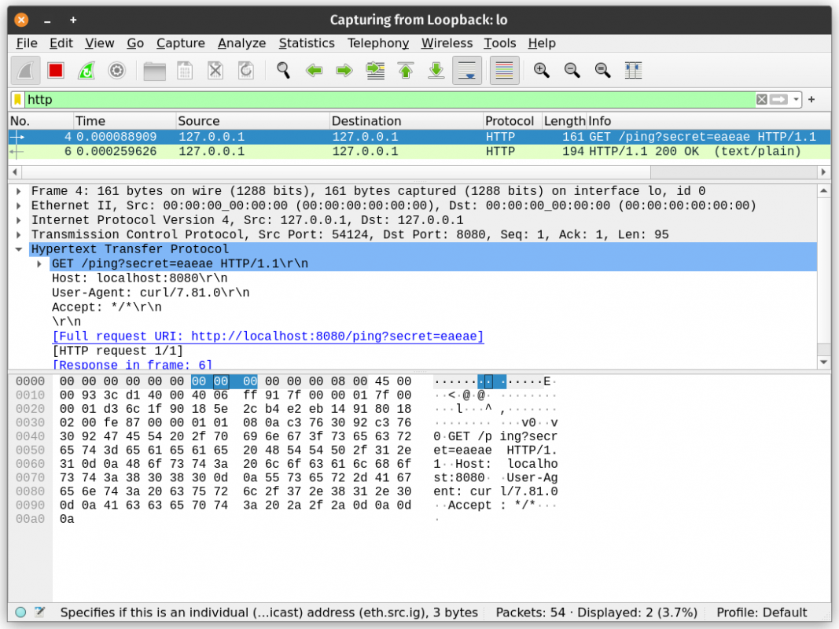Open expert information status circle
This screenshot has height=629, width=839.
click(20, 612)
